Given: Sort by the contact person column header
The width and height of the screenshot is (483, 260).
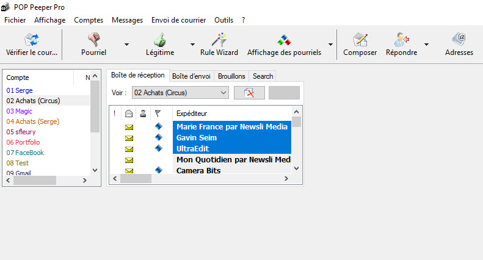Looking at the screenshot, I should tap(143, 114).
